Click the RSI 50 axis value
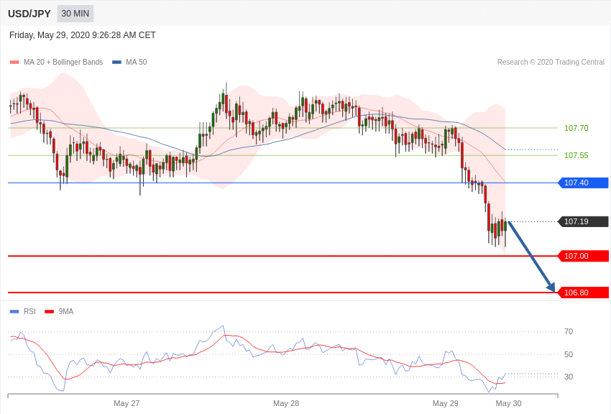The width and height of the screenshot is (611, 414). tap(569, 354)
